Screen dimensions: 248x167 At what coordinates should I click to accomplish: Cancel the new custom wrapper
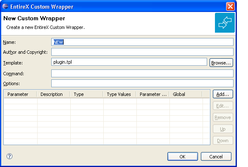click(216, 157)
